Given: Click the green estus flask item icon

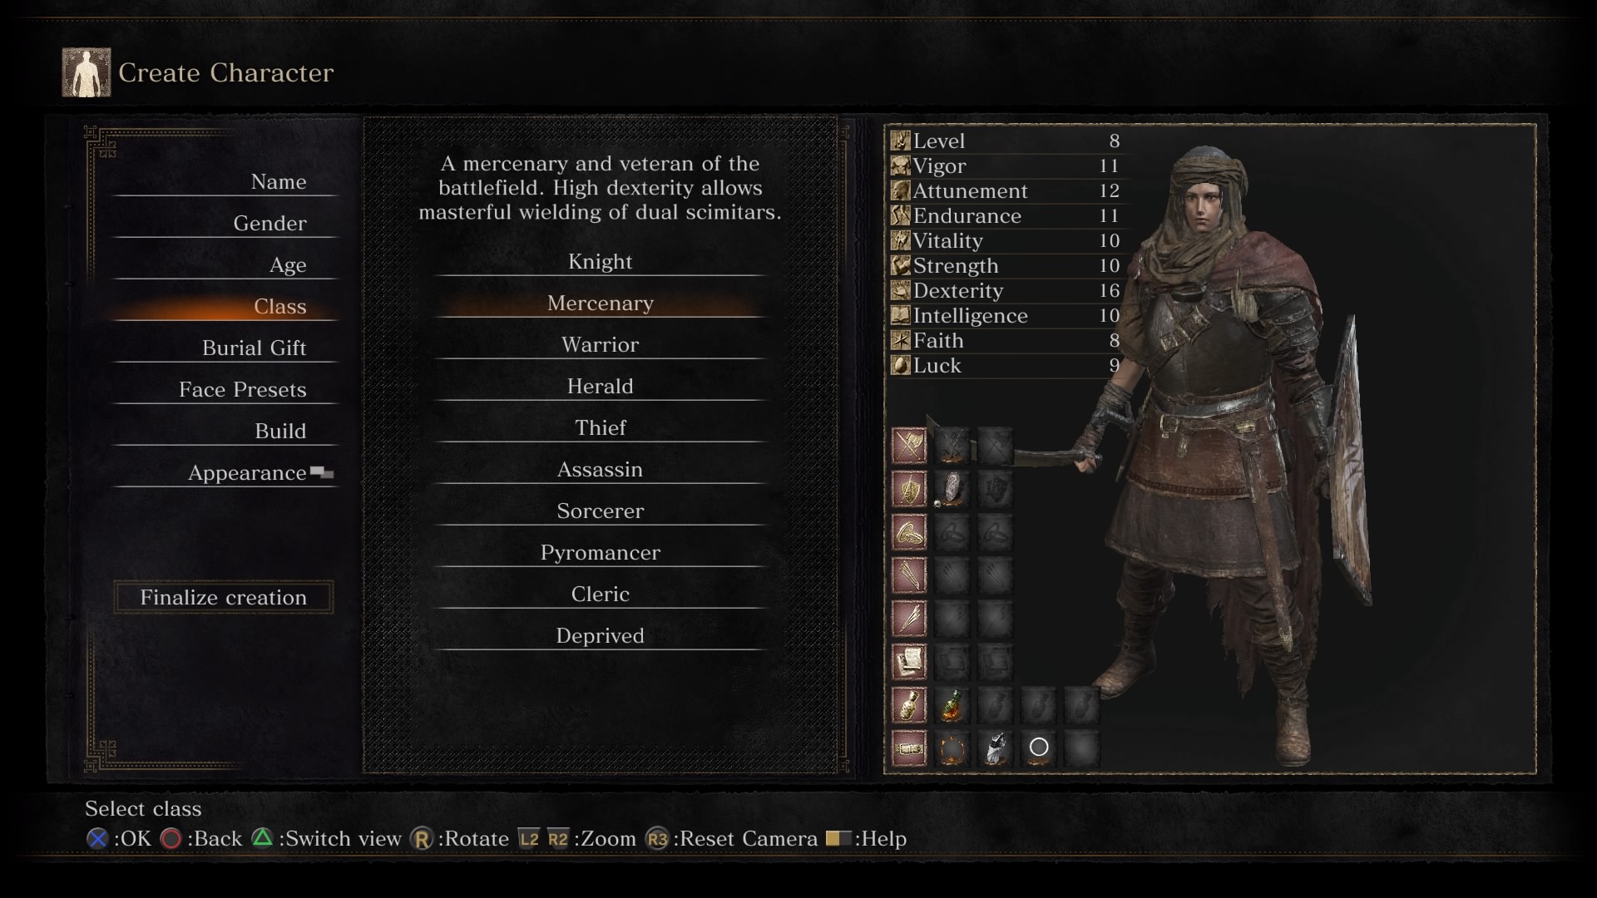Looking at the screenshot, I should [x=952, y=706].
